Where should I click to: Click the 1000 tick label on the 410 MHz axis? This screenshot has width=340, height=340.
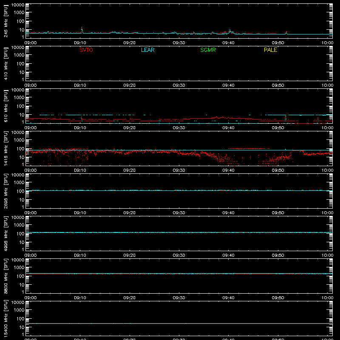tap(19, 55)
